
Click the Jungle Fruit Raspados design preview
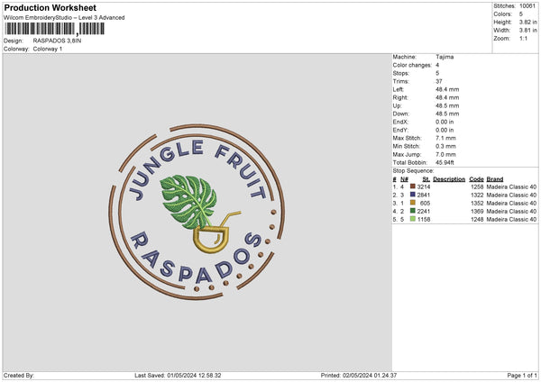pos(197,212)
